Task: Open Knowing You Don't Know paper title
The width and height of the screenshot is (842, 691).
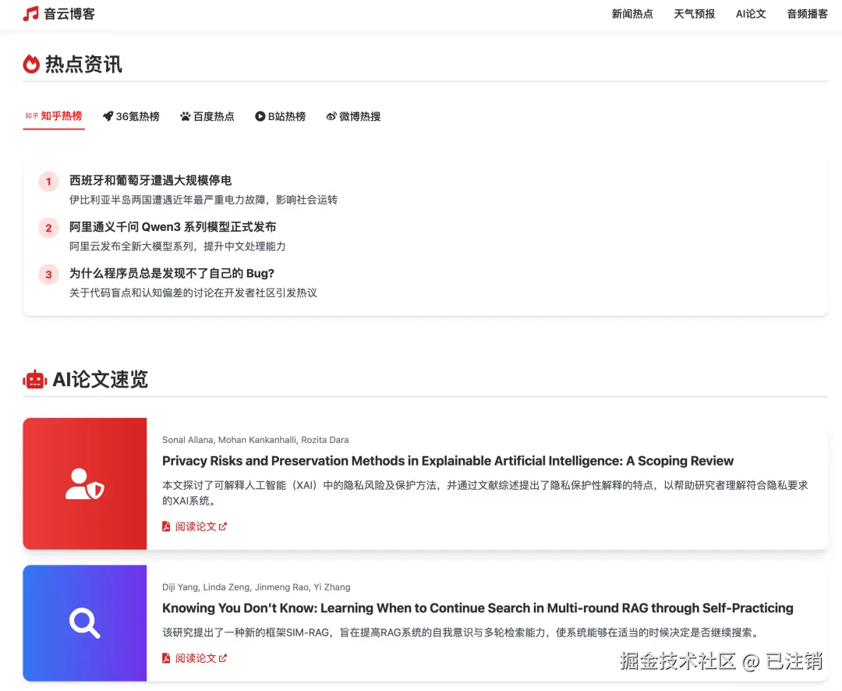Action: [477, 608]
